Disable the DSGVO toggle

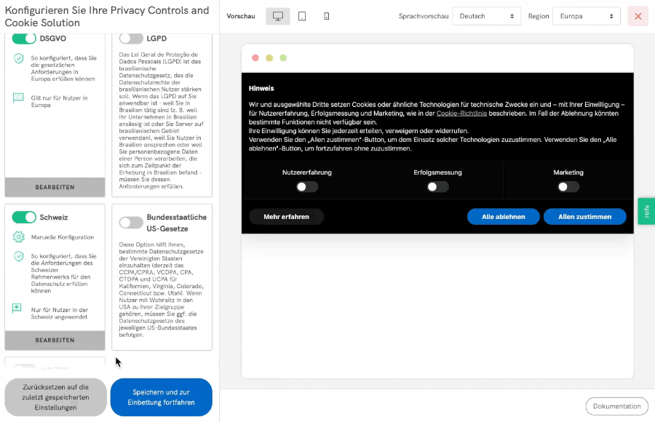[x=24, y=38]
